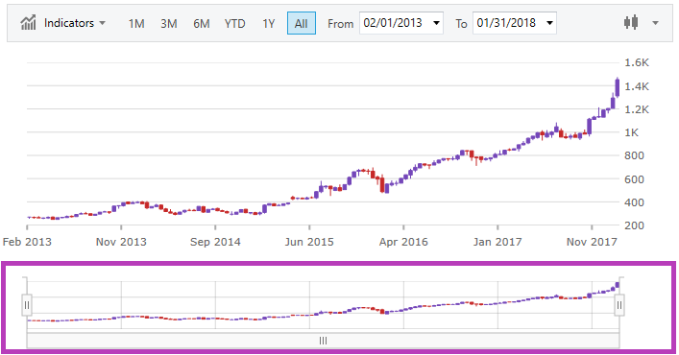The width and height of the screenshot is (679, 355).
Task: Select the YTD range
Action: (234, 23)
